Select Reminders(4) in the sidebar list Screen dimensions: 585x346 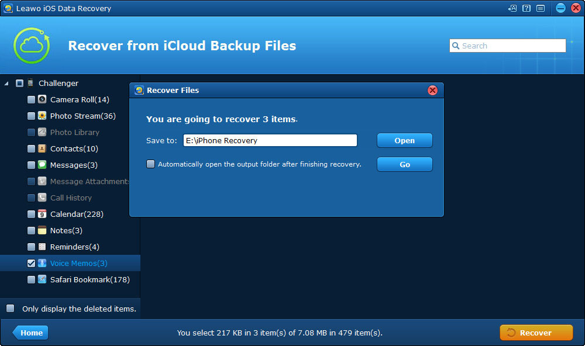pyautogui.click(x=74, y=247)
